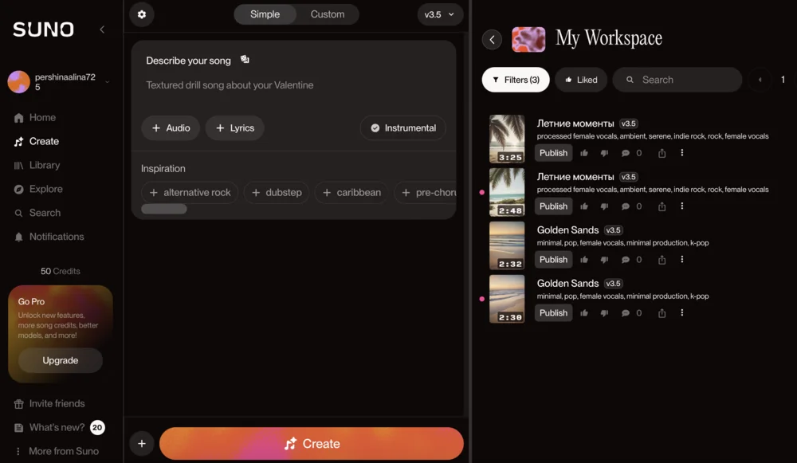Image resolution: width=797 pixels, height=463 pixels.
Task: Go to Explore in the sidebar
Action: [45, 189]
